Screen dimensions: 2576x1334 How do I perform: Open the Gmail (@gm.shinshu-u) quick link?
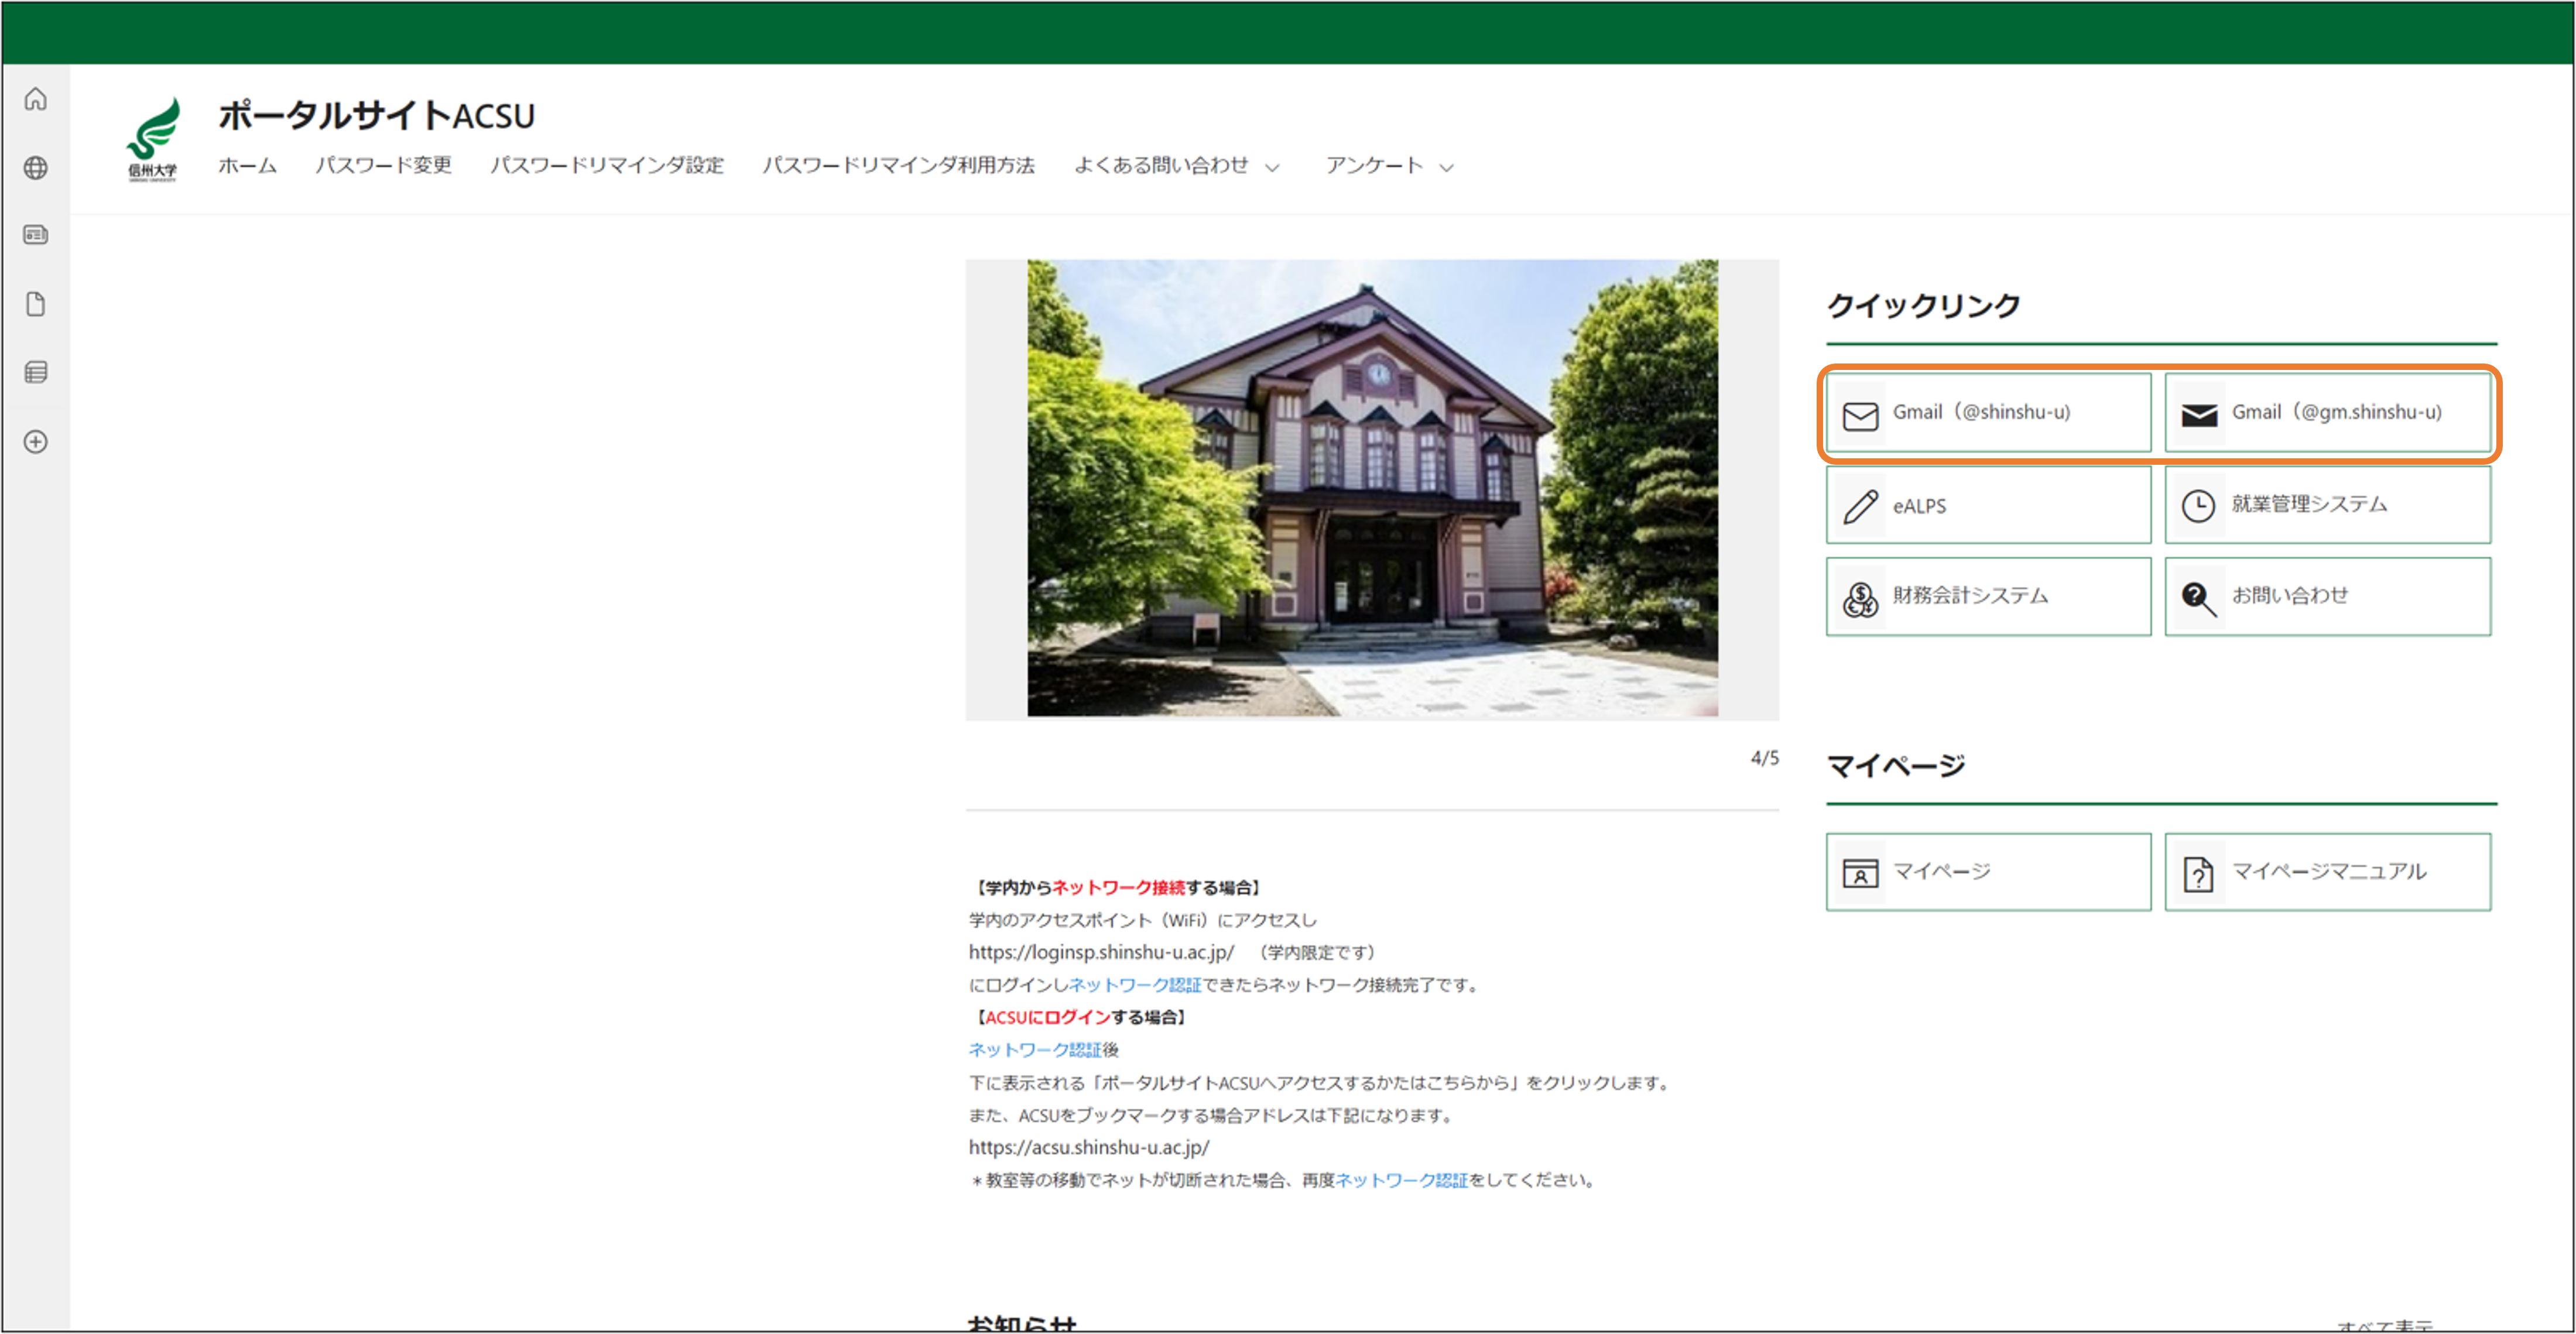click(x=2327, y=413)
